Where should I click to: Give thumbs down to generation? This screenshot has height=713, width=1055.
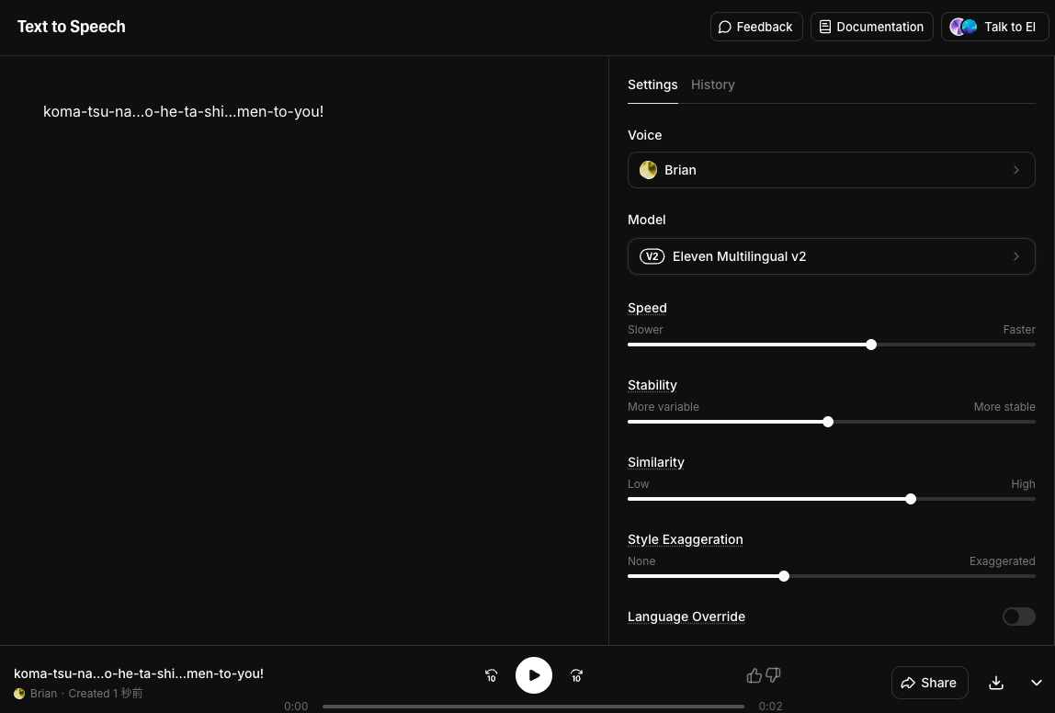tap(773, 675)
